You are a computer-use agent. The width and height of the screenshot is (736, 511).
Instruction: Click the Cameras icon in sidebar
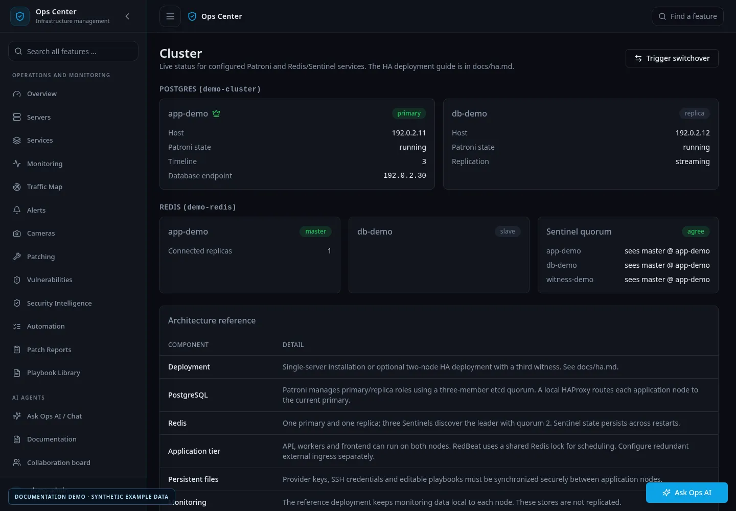pos(17,234)
